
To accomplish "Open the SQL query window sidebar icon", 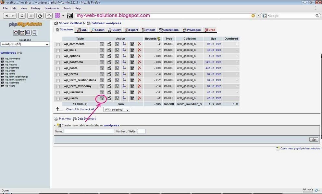I will pyautogui.click(x=22, y=33).
